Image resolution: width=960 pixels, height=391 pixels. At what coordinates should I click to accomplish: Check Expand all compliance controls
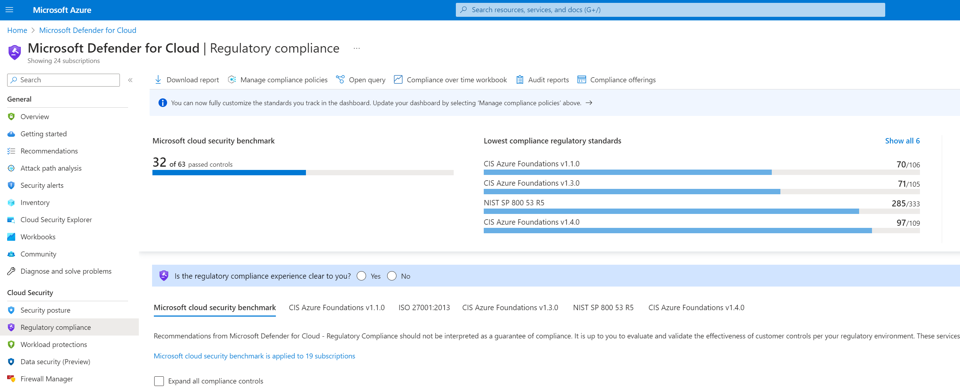coord(159,381)
